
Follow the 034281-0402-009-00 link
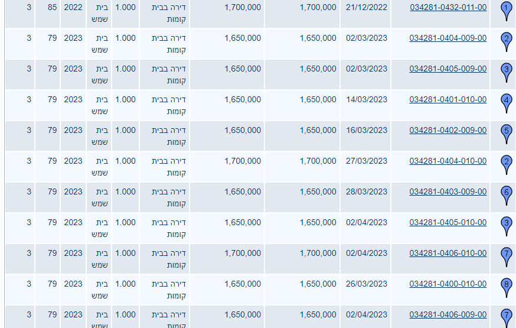(x=448, y=130)
